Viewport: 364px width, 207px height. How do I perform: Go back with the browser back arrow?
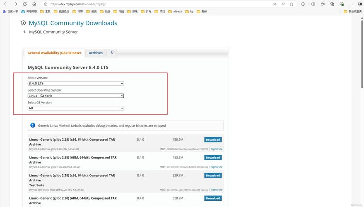pos(6,4)
